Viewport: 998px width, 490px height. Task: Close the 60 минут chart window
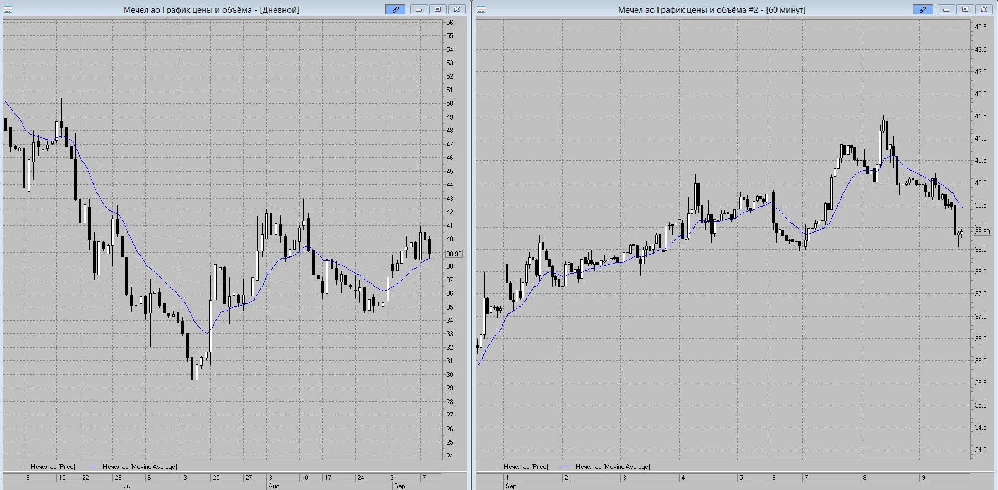coord(984,9)
